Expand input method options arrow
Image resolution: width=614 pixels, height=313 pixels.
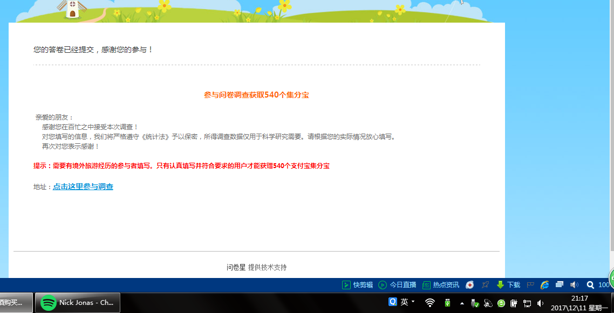pos(413,302)
